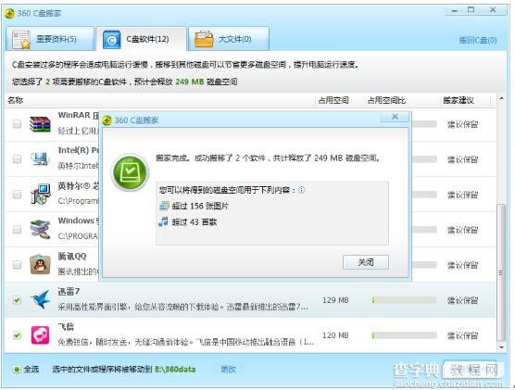Viewport: 515px width, 390px height.
Task: Sort by the 名称 column header
Action: 16,100
